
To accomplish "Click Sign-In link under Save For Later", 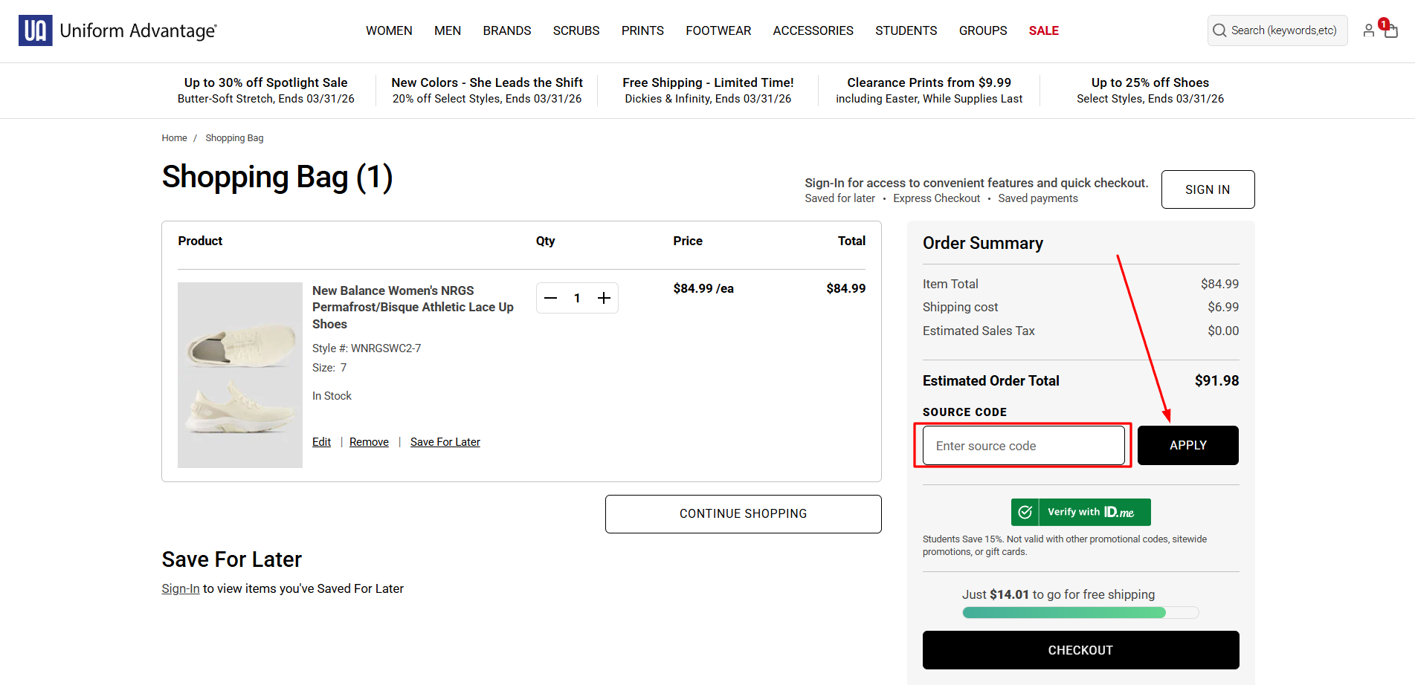I will [181, 588].
